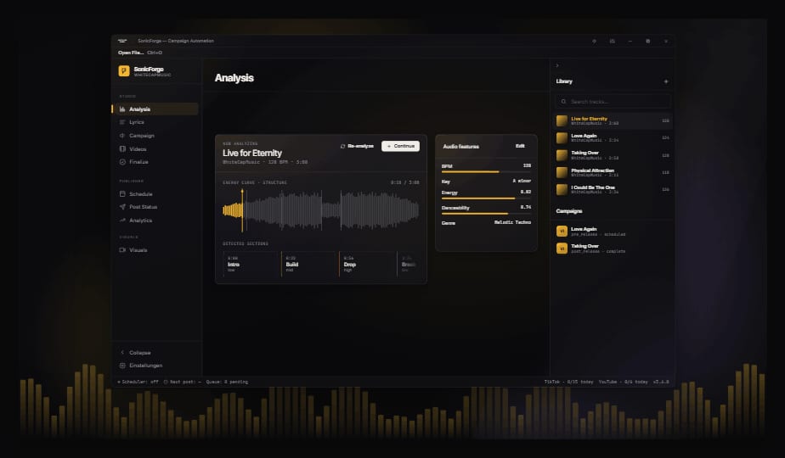This screenshot has height=458, width=785.
Task: Click the Live for Eternity cover thumbnail
Action: pos(562,120)
